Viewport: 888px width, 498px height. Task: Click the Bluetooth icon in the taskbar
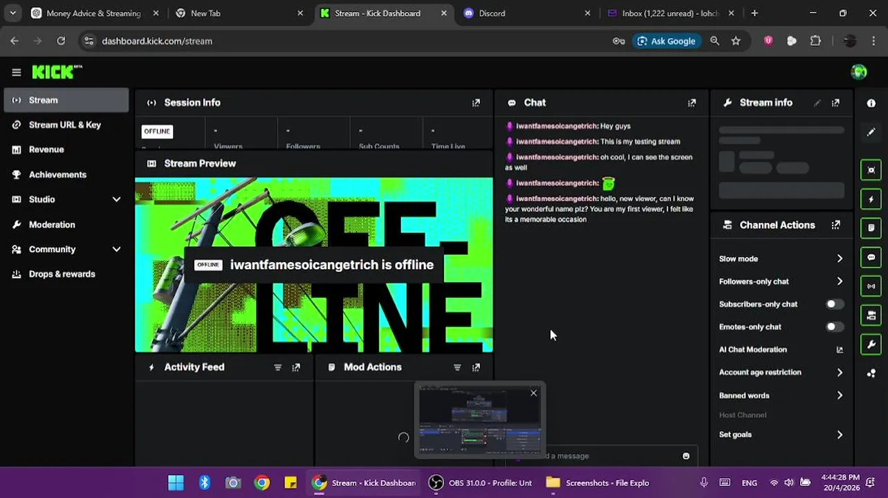point(205,483)
